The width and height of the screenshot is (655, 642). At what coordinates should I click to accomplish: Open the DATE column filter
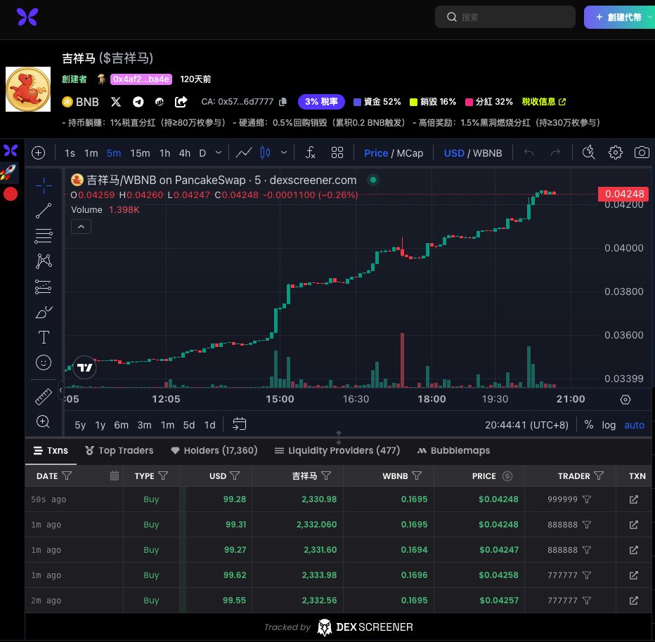67,476
